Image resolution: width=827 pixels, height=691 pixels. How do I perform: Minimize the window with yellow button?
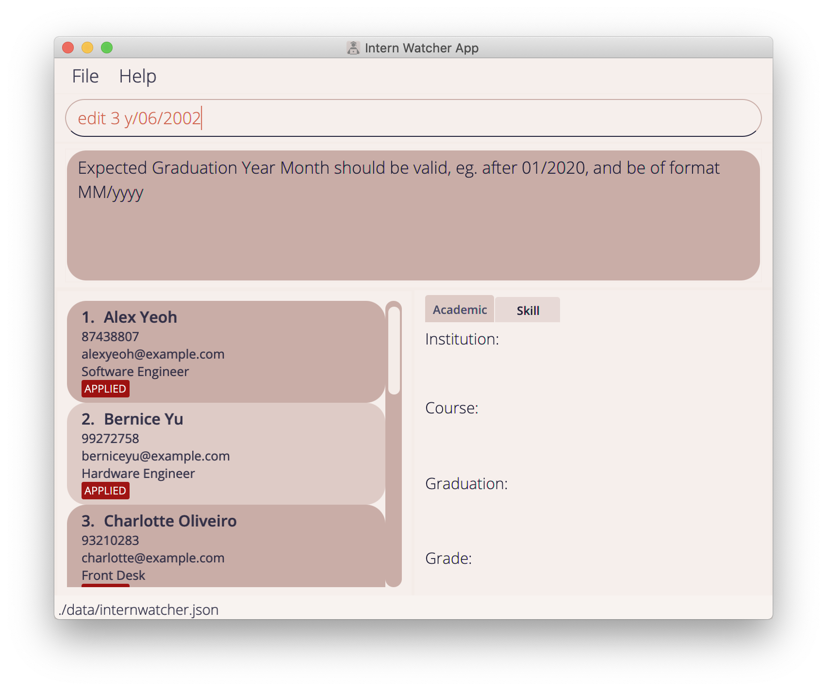[x=87, y=48]
